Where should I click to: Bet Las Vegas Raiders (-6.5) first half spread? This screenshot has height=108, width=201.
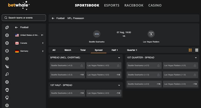tap(104, 93)
